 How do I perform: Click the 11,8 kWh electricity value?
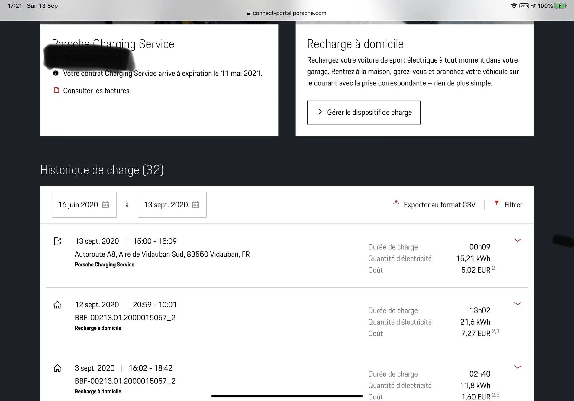click(x=475, y=385)
